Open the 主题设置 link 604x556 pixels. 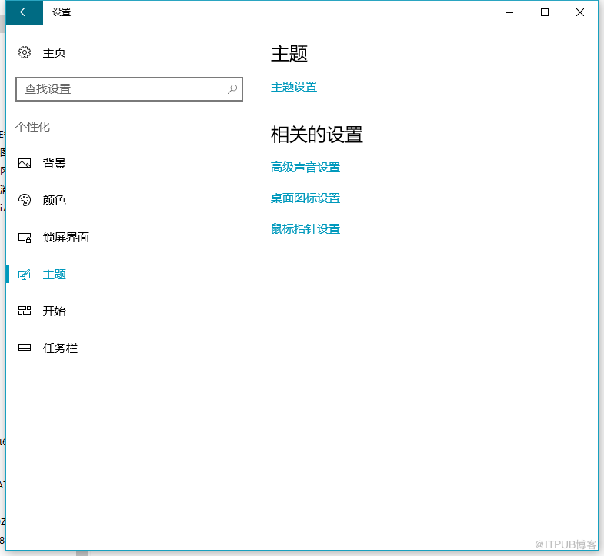coord(294,87)
